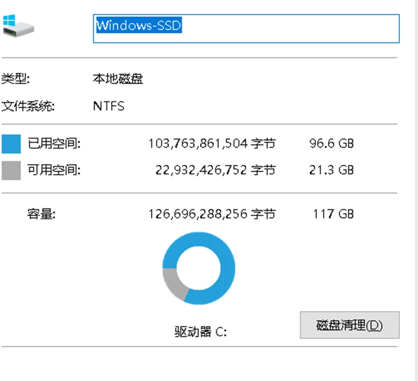Click the Windows-SSD drive name field

click(246, 28)
